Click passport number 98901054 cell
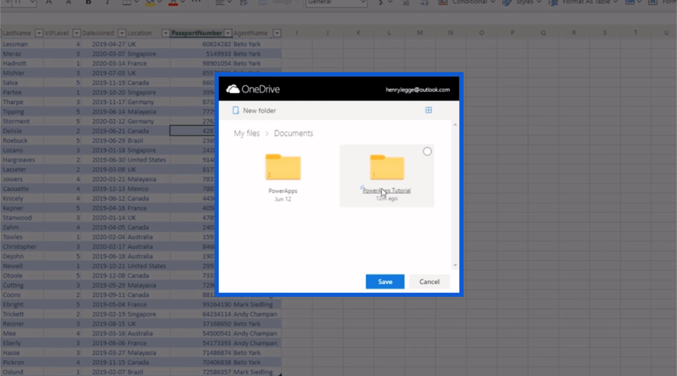 (x=201, y=64)
